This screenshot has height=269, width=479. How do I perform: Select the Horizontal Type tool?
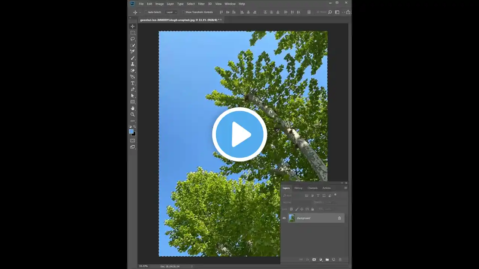132,83
